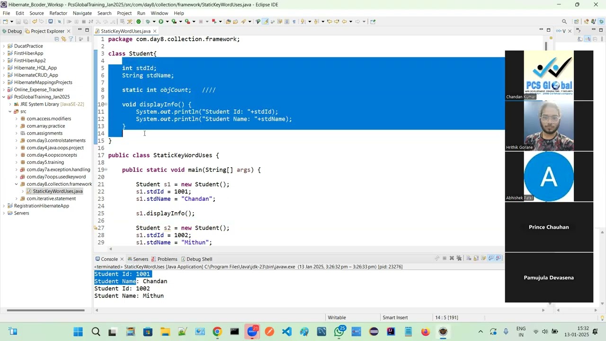Collapse the PcsGlobalTraining_Jan2025 project
The height and width of the screenshot is (341, 606).
(x=4, y=97)
